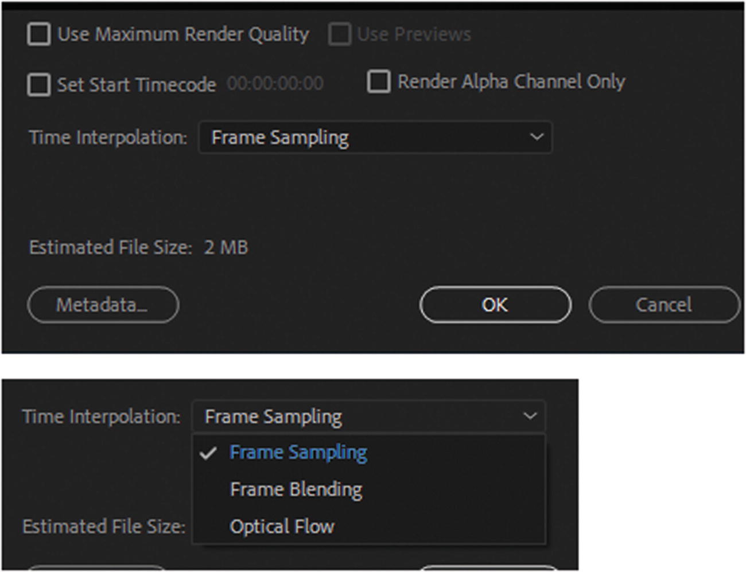Open the upper Time Interpolation dropdown
Image resolution: width=746 pixels, height=572 pixels.
pyautogui.click(x=375, y=138)
